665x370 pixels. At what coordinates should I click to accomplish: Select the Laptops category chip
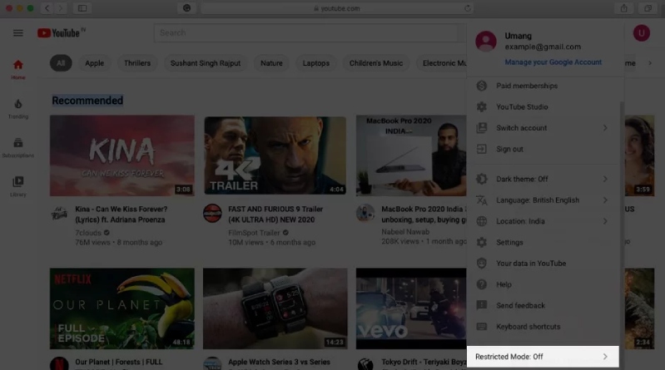(316, 63)
